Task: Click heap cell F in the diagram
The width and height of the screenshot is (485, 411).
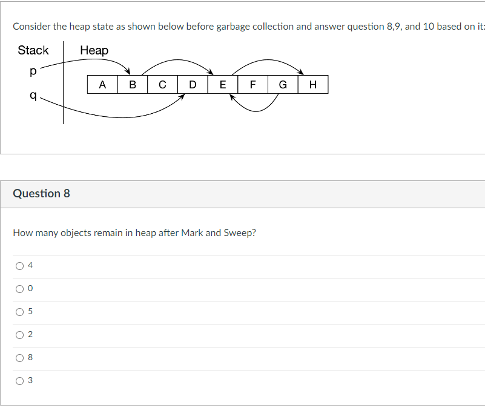Action: pyautogui.click(x=252, y=84)
